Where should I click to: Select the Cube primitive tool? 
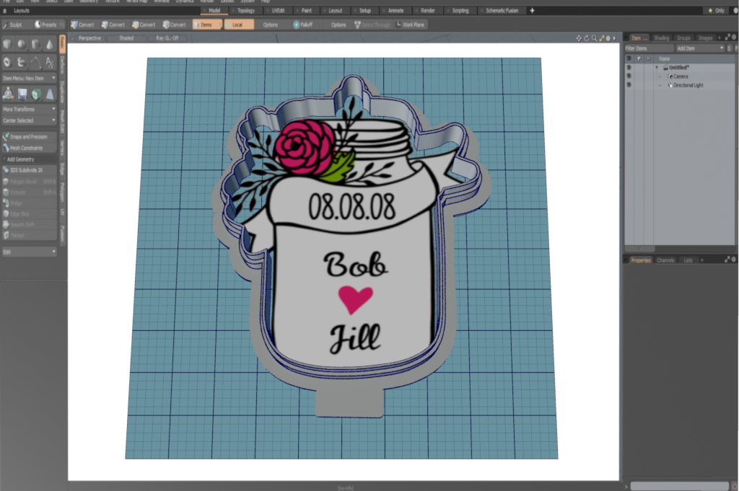click(x=8, y=44)
